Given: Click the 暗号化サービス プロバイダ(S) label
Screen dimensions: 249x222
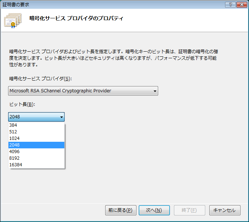Looking at the screenshot, I should click(40, 79).
